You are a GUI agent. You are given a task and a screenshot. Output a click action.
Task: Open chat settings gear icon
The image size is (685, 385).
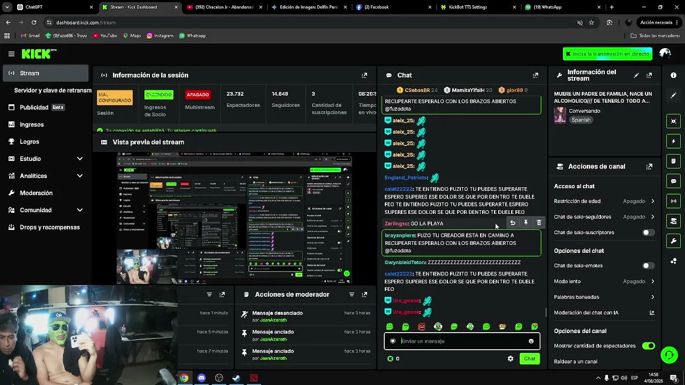click(x=511, y=359)
